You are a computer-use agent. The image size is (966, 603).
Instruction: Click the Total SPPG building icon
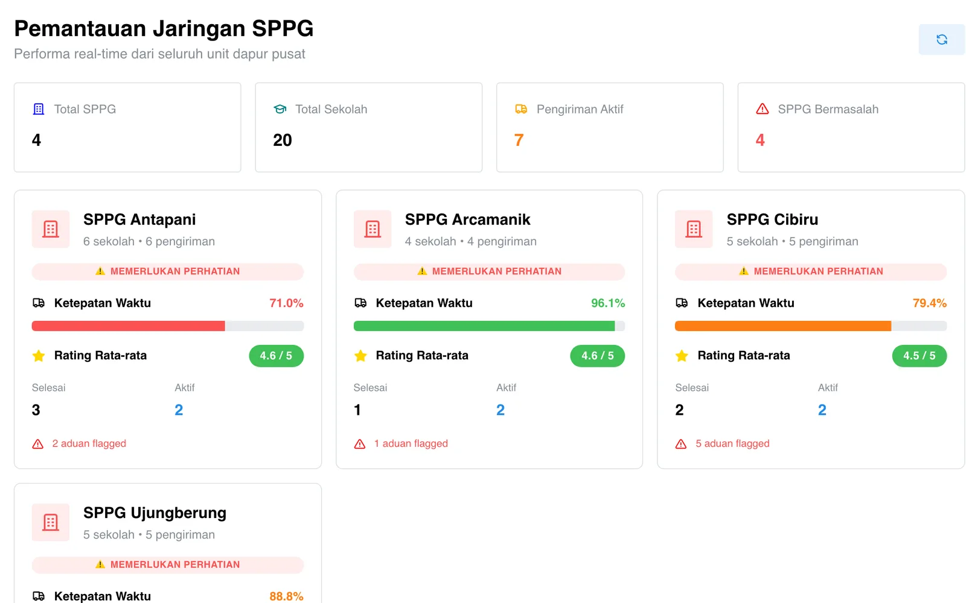[x=39, y=109]
